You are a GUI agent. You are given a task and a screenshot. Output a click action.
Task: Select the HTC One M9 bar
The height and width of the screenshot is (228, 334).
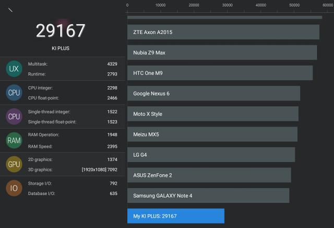click(220, 73)
